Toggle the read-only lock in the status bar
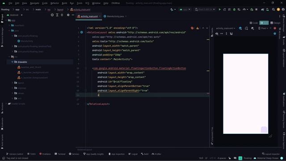The image size is (286, 161). tap(229, 158)
